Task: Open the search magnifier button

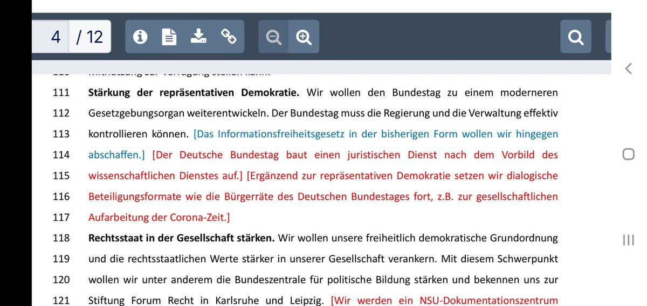Action: pos(576,37)
